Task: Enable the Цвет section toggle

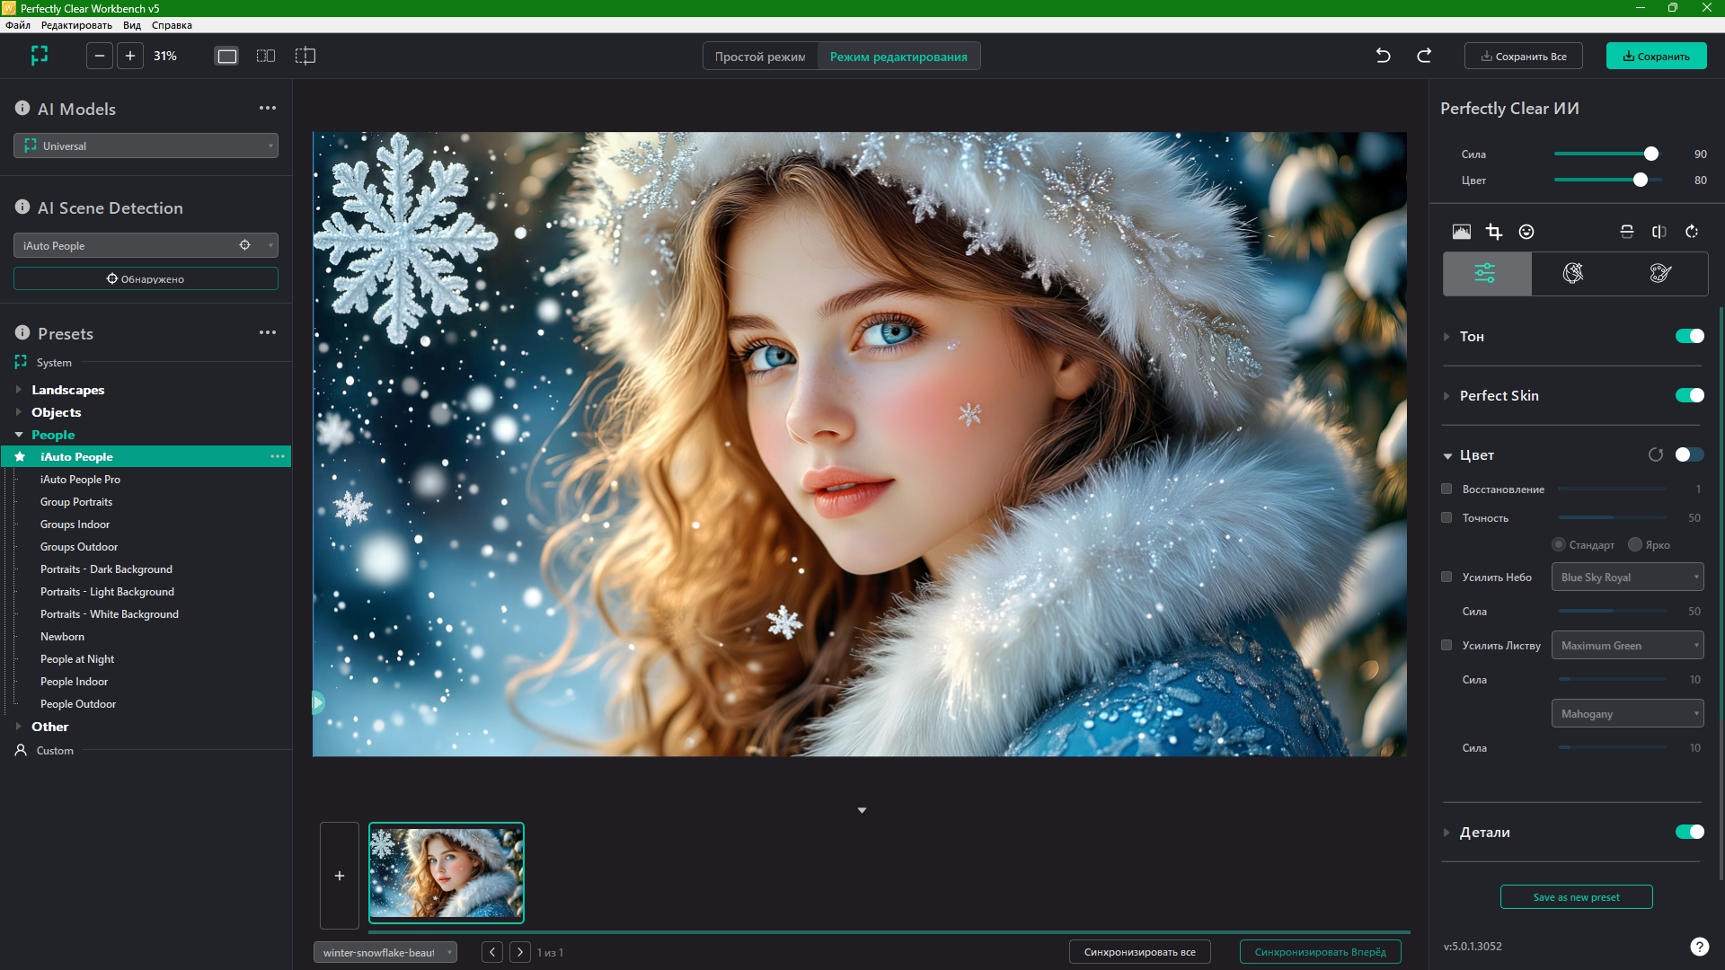Action: (1689, 454)
